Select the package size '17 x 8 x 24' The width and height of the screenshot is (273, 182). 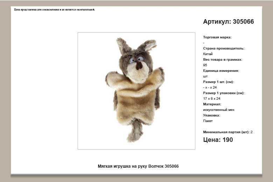point(212,99)
